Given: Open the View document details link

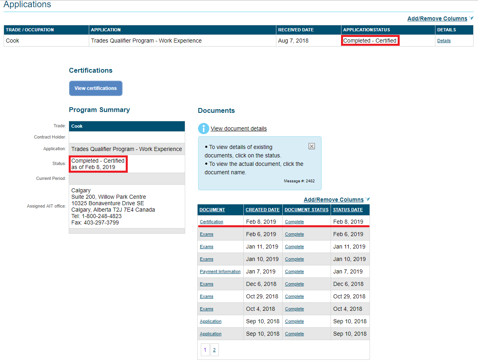Looking at the screenshot, I should [238, 128].
